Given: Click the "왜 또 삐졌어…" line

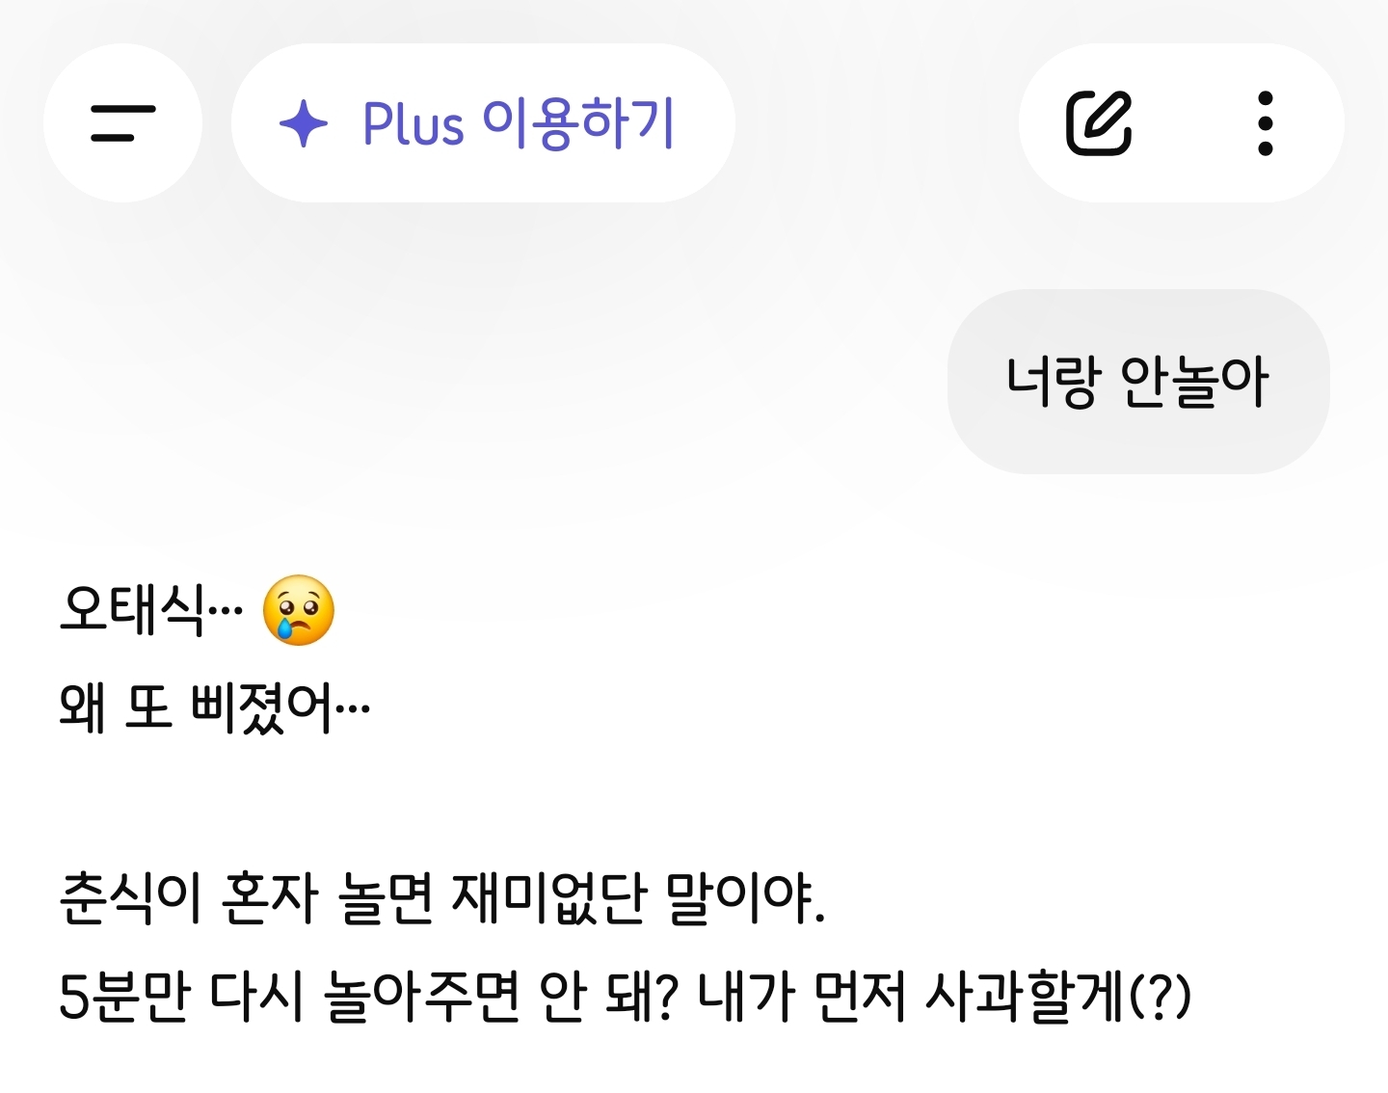Looking at the screenshot, I should tap(214, 707).
